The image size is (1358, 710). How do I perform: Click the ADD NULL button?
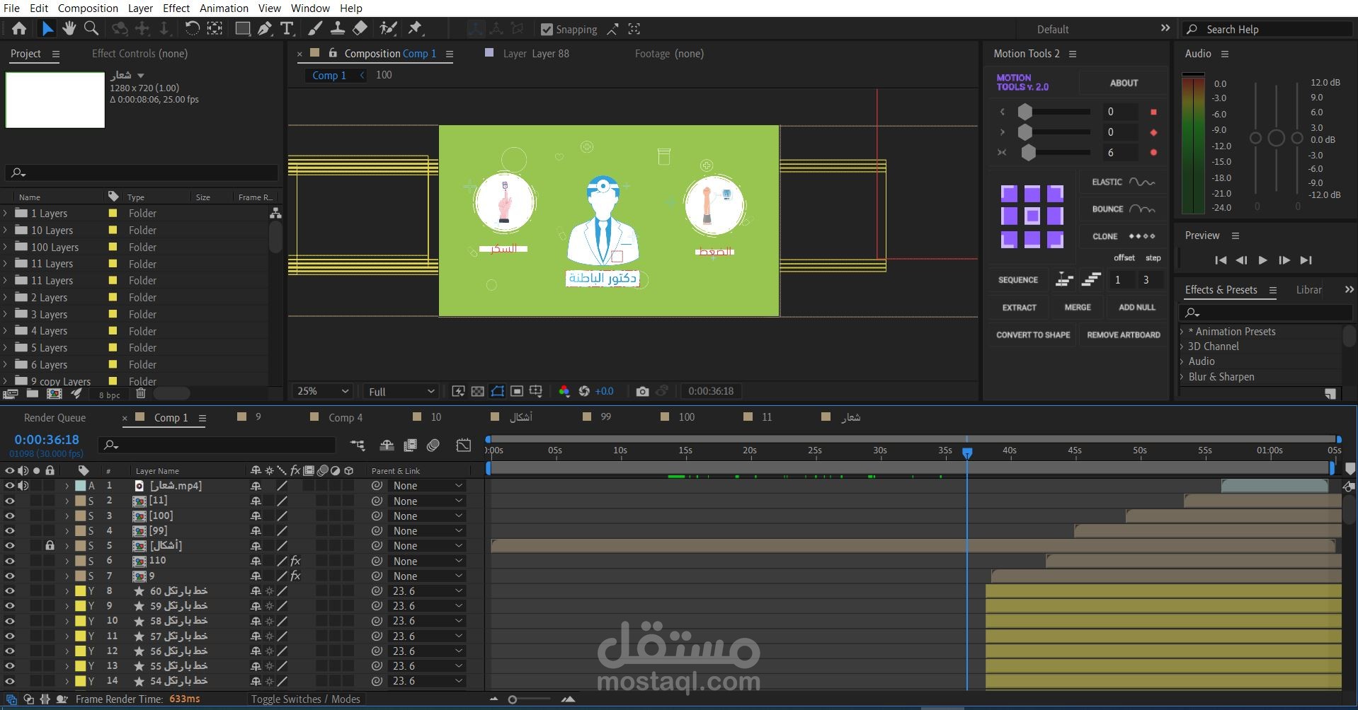click(x=1136, y=308)
